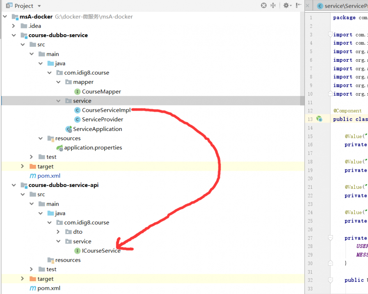Open the Project panel settings gear
Viewport: 368px width, 294px height.
coord(287,6)
